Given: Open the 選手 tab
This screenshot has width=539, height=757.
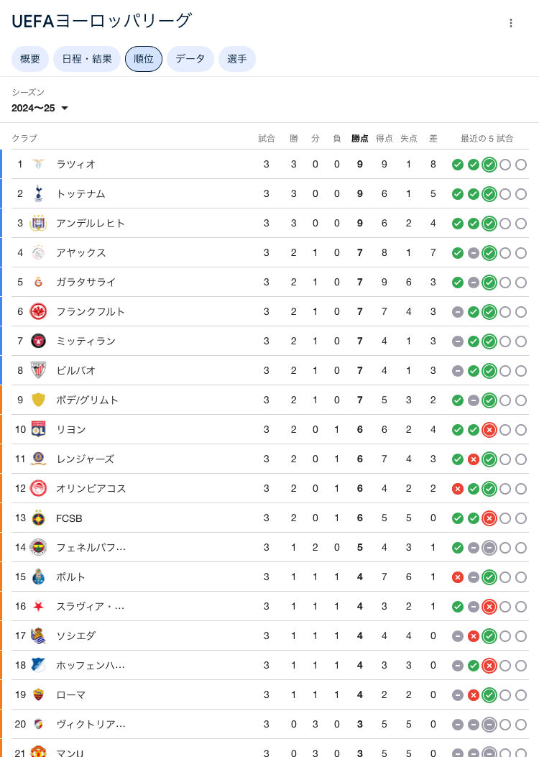Looking at the screenshot, I should [237, 59].
